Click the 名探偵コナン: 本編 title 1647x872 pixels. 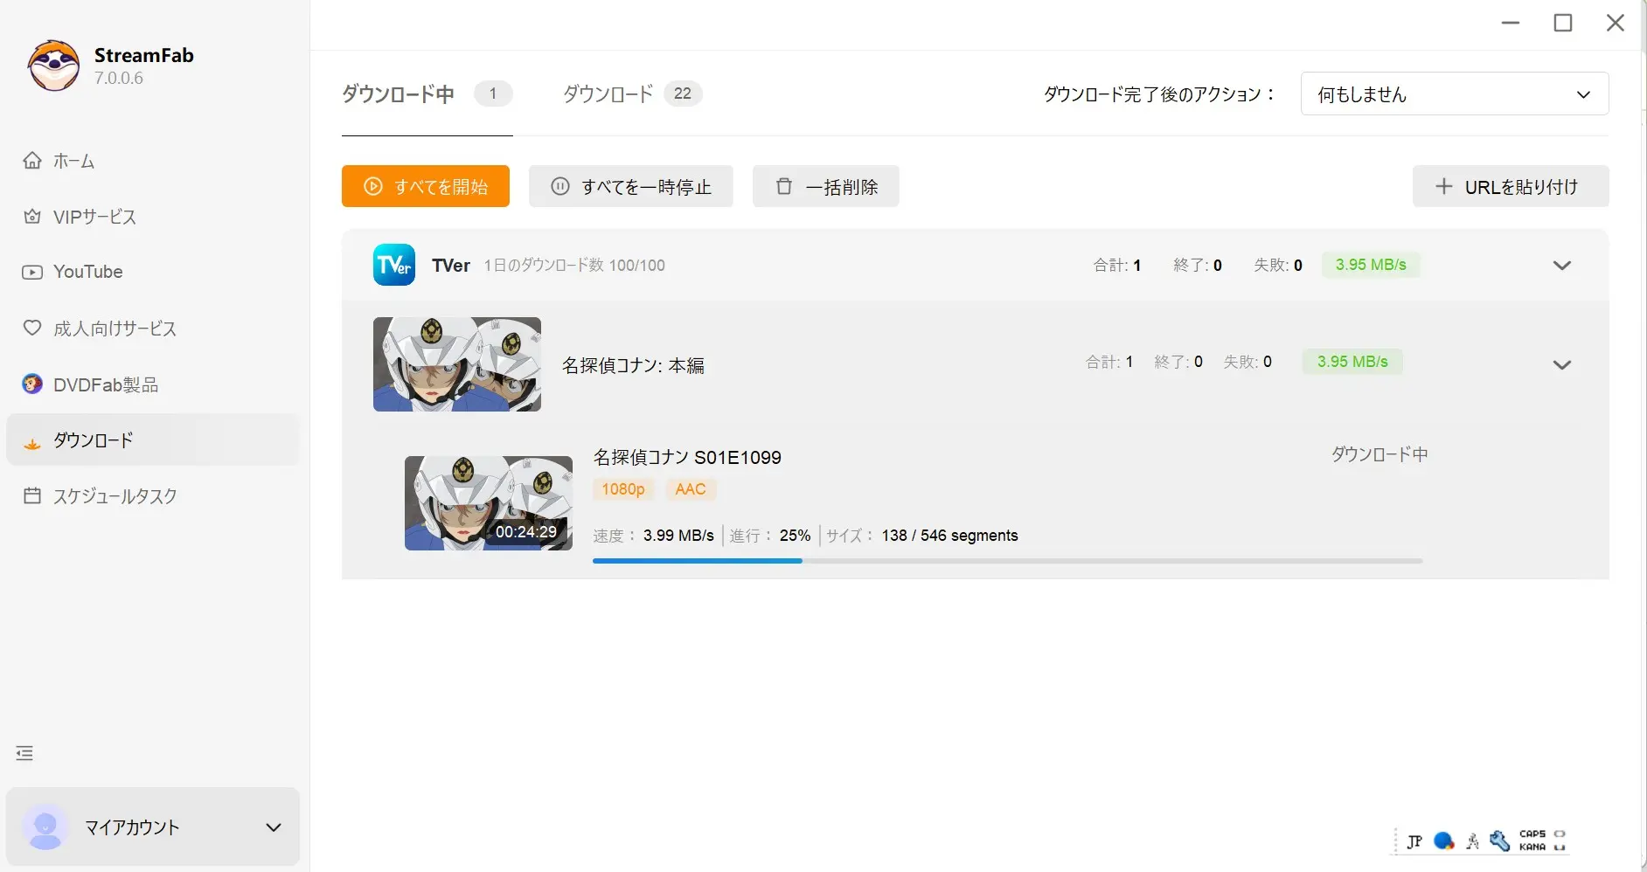point(633,365)
